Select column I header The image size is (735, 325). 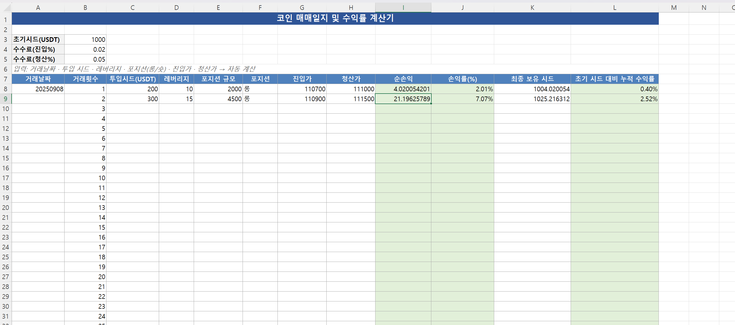[x=403, y=8]
